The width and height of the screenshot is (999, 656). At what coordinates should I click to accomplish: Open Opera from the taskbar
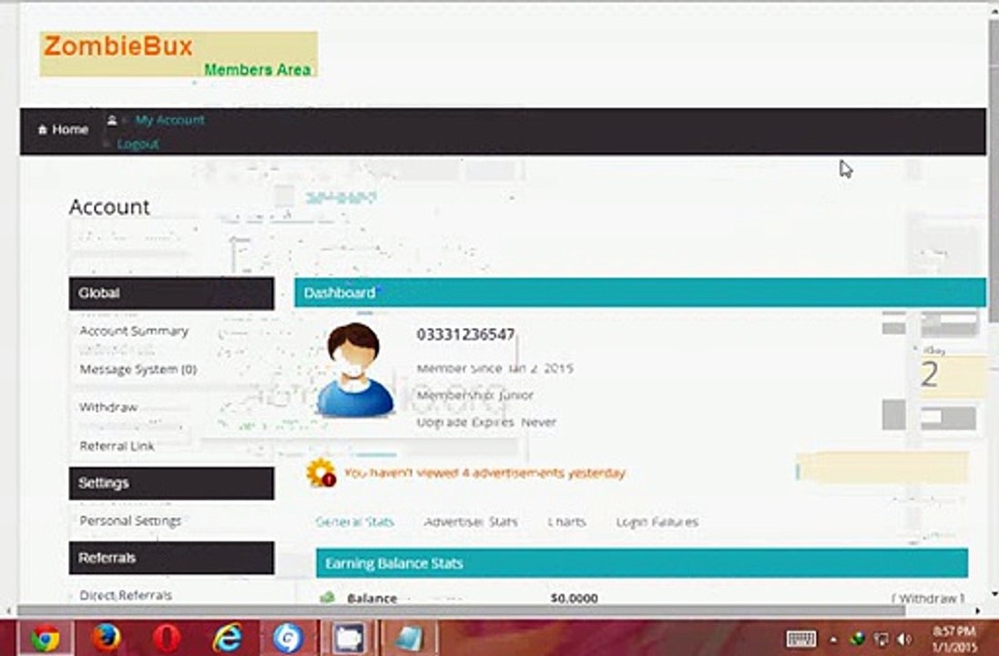click(167, 638)
